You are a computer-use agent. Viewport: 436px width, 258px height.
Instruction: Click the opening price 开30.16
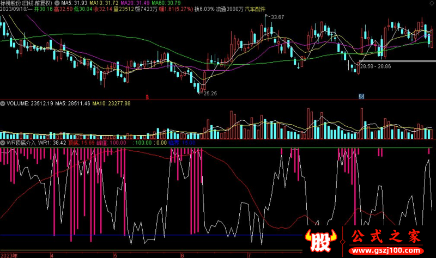(44, 9)
